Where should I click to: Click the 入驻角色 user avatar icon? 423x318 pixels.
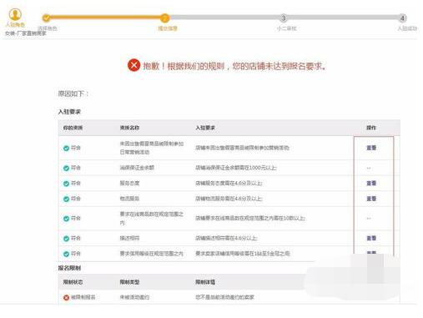[x=15, y=14]
